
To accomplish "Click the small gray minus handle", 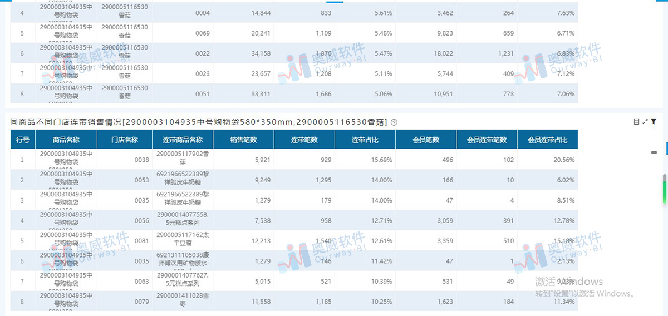I will click(654, 152).
